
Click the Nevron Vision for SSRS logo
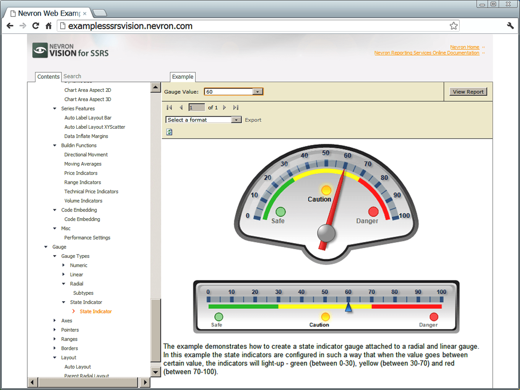pos(71,50)
